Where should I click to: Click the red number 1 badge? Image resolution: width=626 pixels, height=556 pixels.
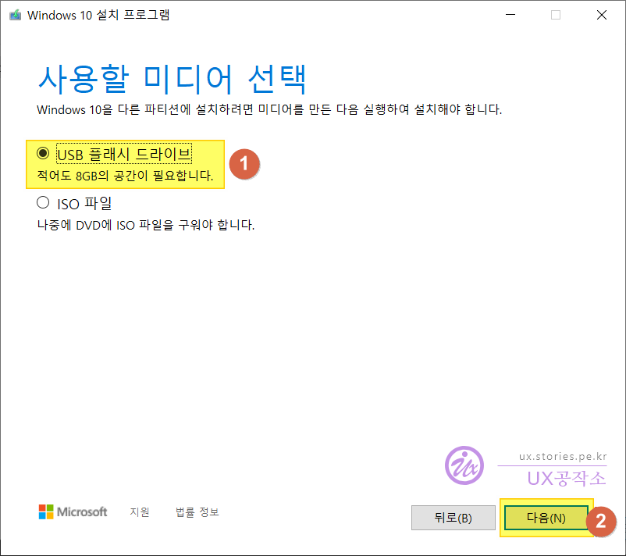tap(244, 163)
